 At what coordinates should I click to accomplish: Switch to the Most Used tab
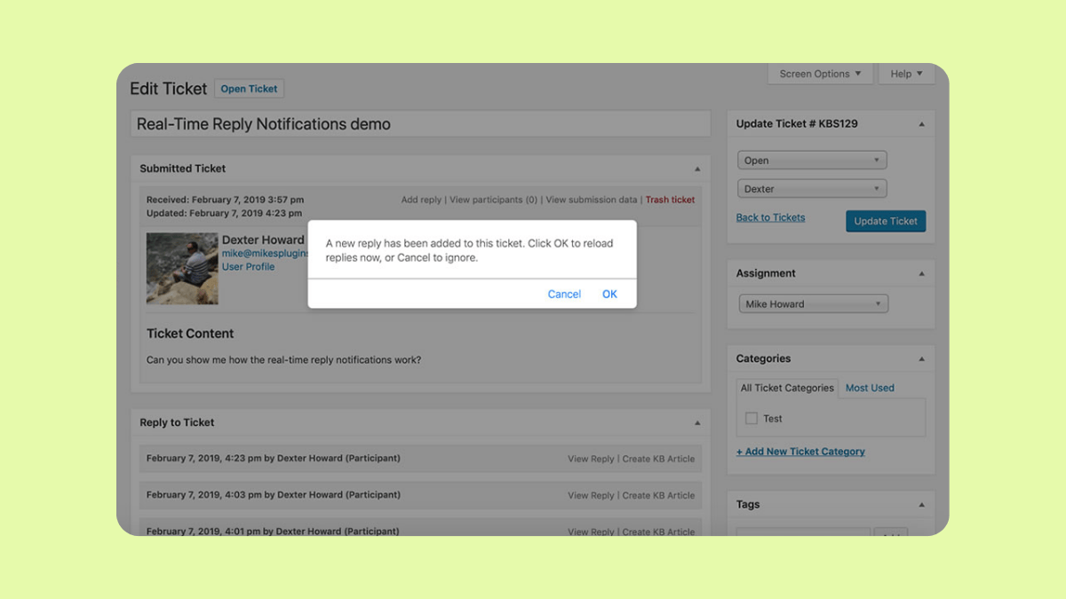[869, 388]
